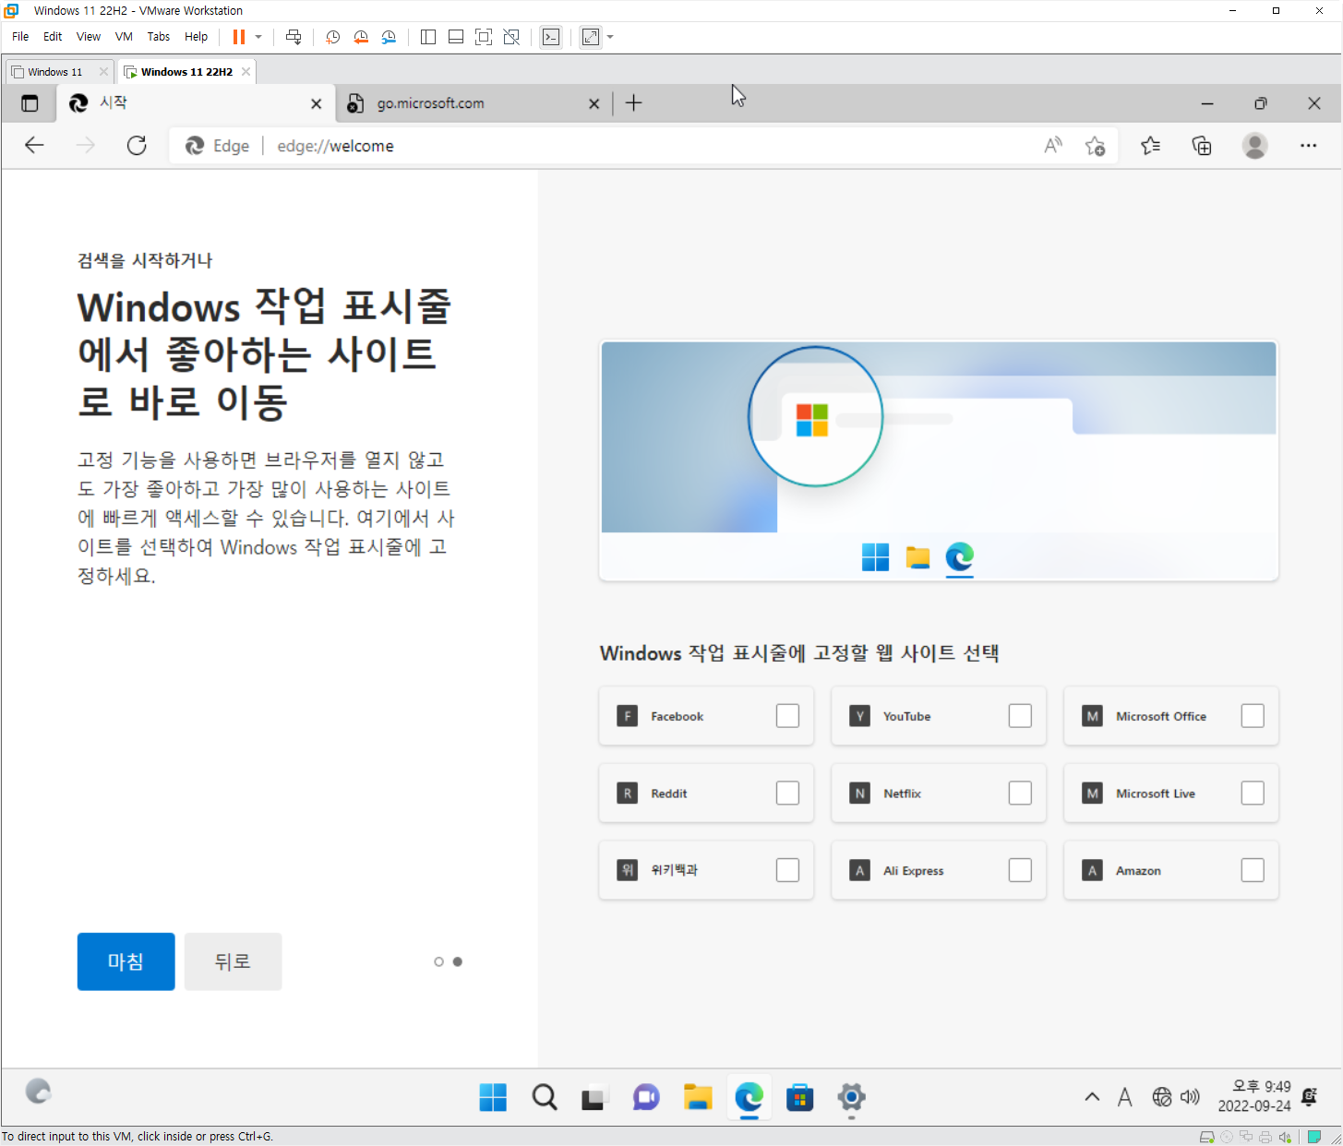Show or hide the VMware library sidebar icon

coord(428,37)
